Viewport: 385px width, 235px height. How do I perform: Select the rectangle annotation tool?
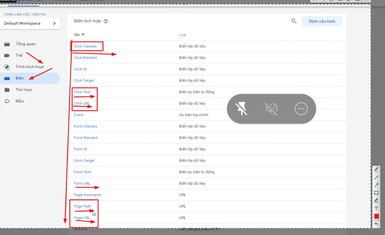[x=376, y=193]
